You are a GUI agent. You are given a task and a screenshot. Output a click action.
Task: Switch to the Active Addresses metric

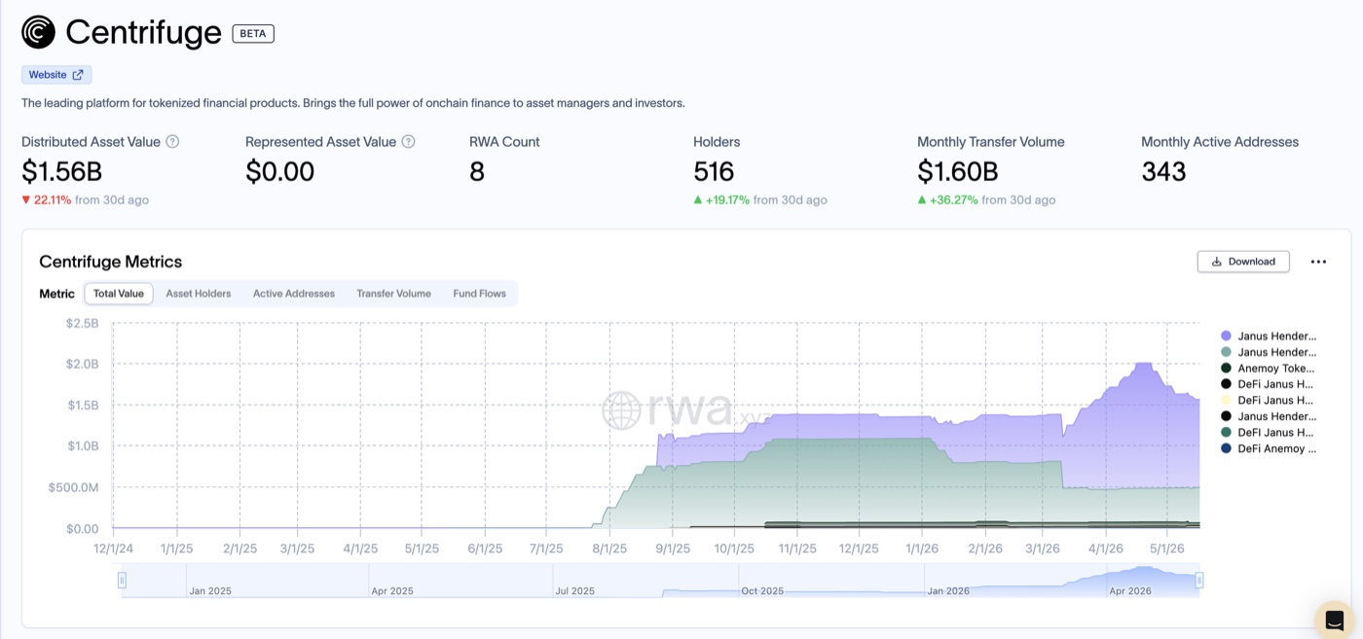294,294
